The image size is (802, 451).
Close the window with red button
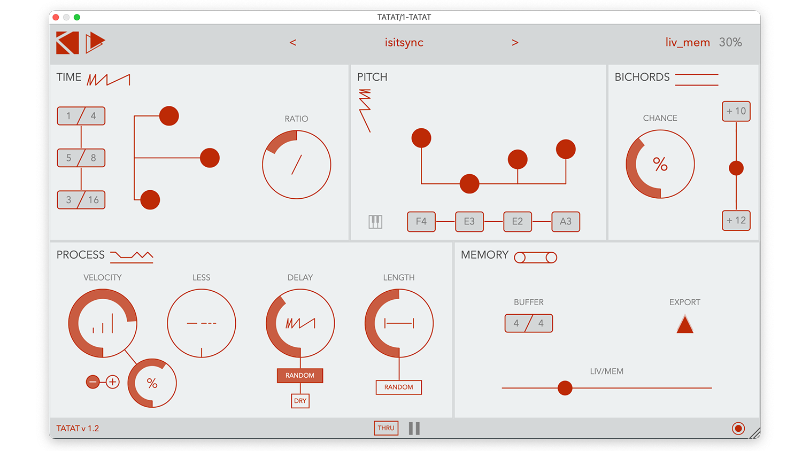click(56, 17)
